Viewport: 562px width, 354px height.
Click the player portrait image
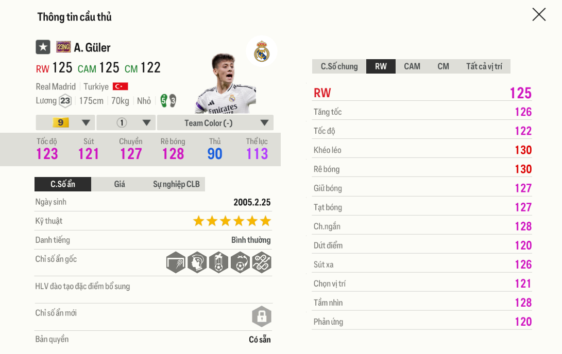226,83
